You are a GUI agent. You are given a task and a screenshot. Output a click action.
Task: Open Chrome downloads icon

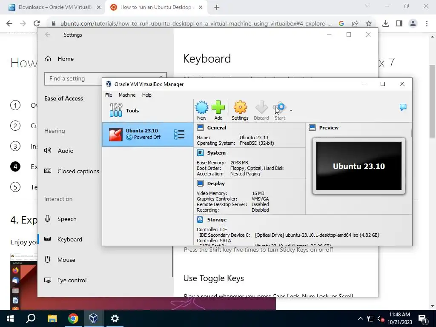pos(386,23)
